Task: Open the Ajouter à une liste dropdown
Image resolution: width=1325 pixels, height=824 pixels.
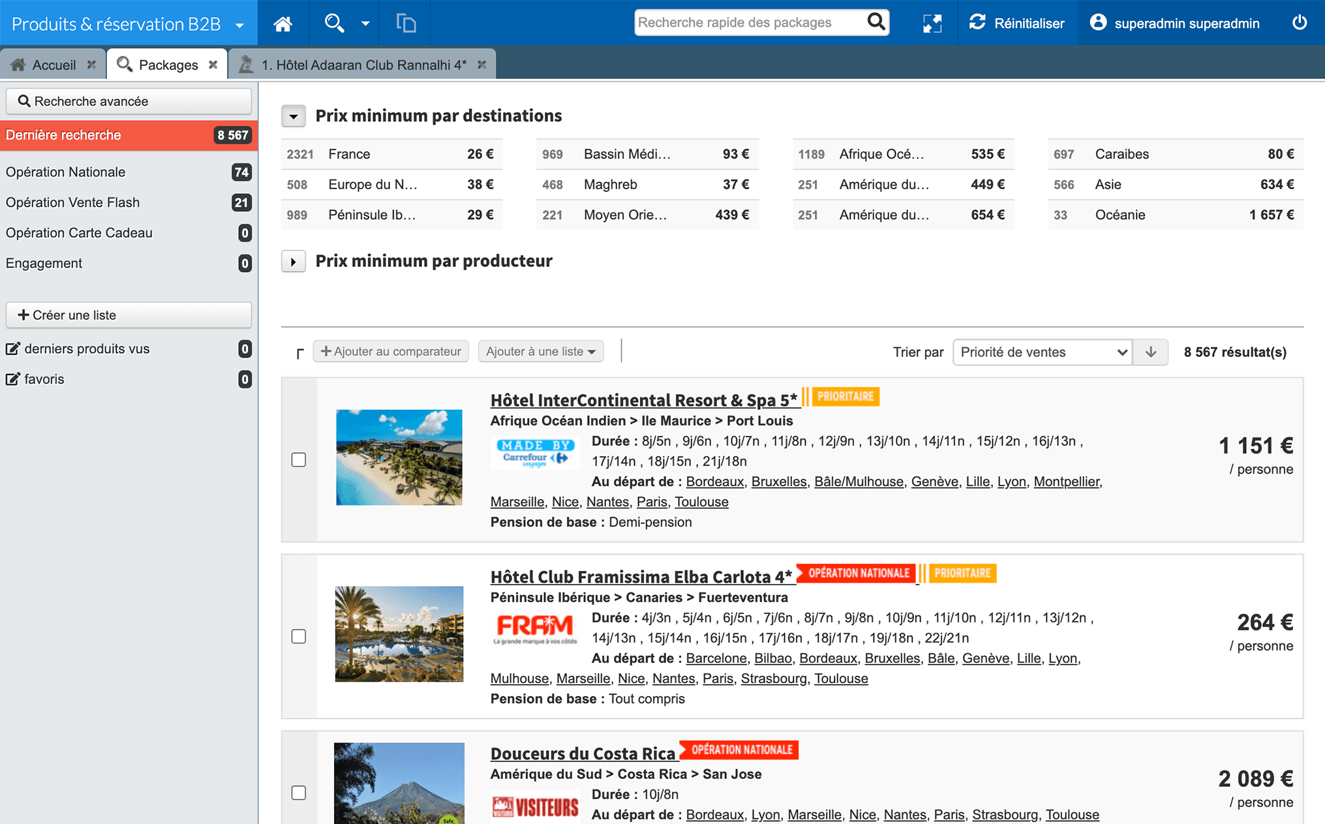Action: click(540, 352)
